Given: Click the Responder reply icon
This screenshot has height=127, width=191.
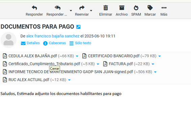Looking at the screenshot, I should [34, 8].
